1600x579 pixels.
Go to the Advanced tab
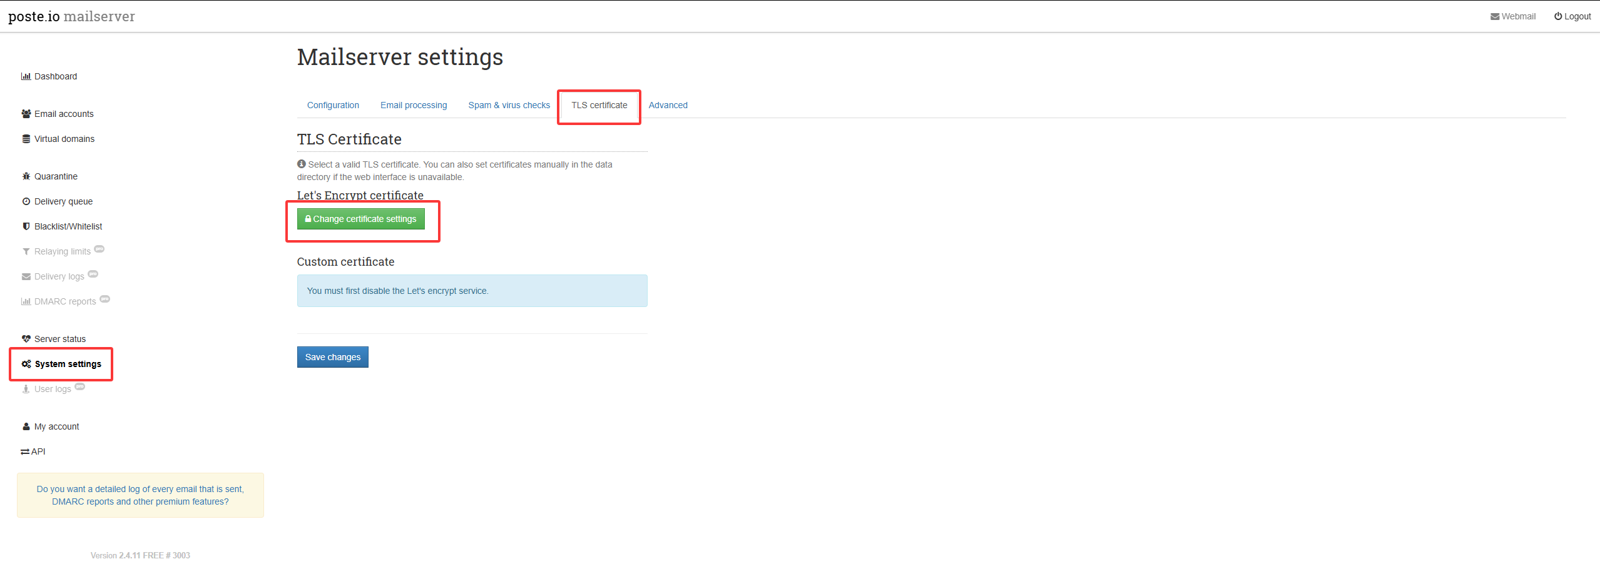coord(668,105)
